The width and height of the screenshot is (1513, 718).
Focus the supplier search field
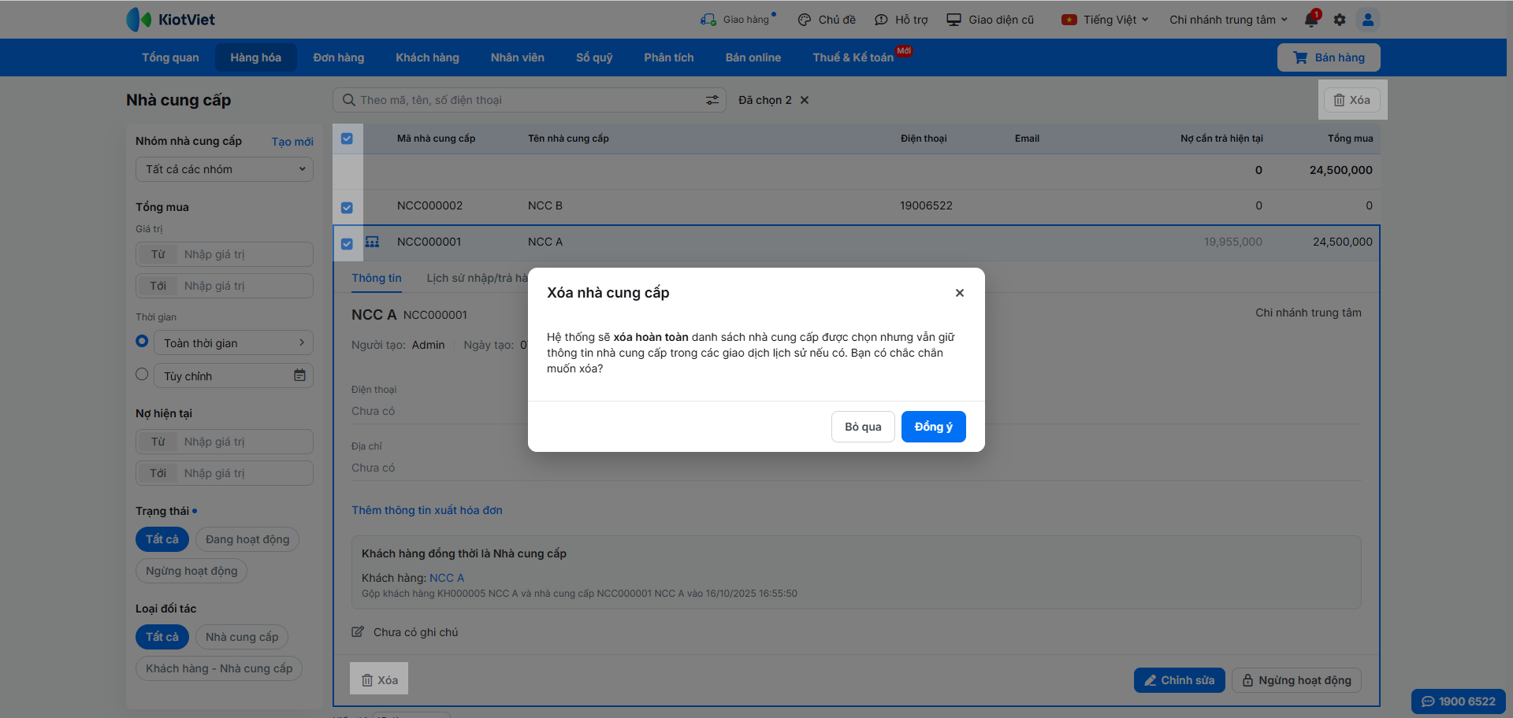point(528,100)
